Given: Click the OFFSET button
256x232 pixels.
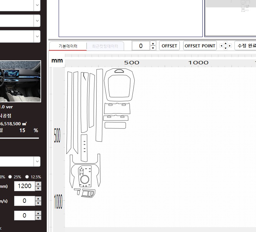Looking at the screenshot, I should click(169, 46).
